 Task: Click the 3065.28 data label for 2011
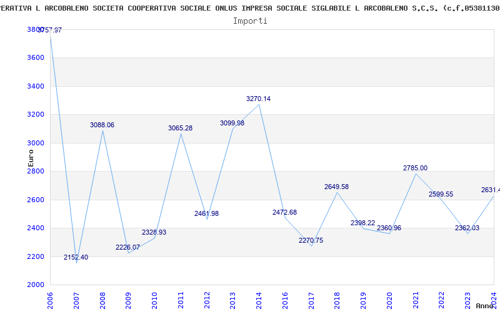pyautogui.click(x=180, y=128)
